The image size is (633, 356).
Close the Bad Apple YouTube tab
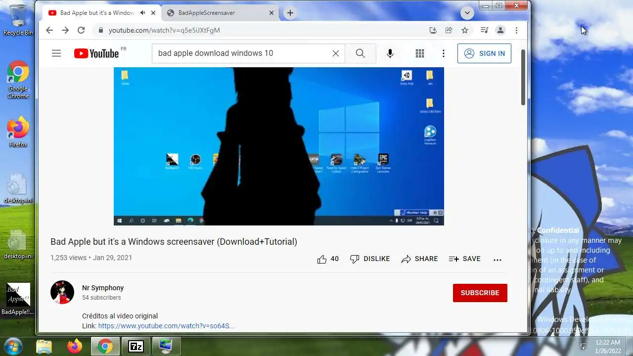pos(152,13)
